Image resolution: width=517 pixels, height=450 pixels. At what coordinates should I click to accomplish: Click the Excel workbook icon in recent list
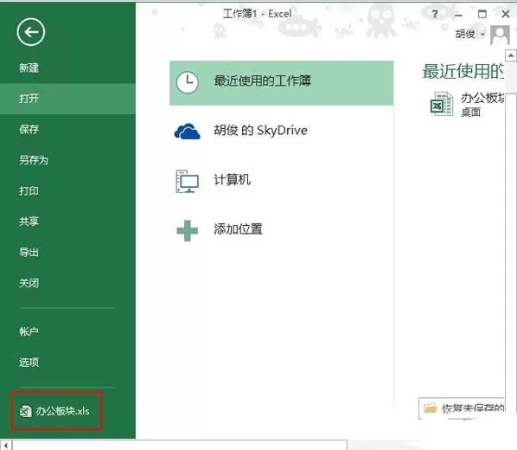point(442,104)
